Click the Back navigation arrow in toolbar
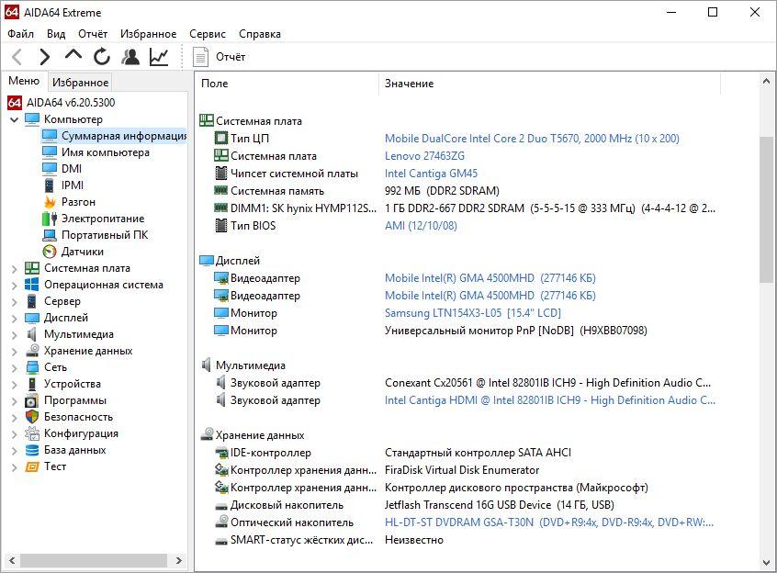 (17, 57)
